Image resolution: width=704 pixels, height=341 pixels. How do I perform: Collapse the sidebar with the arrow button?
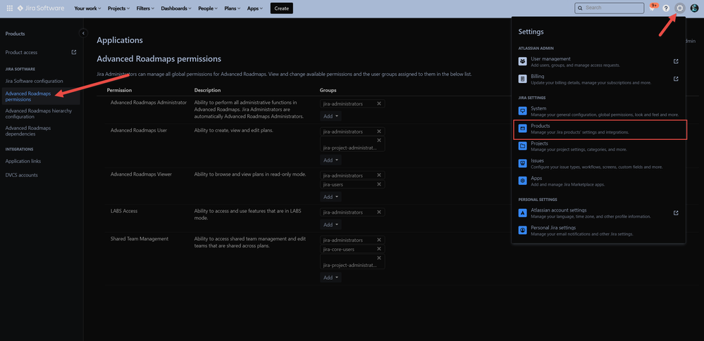pyautogui.click(x=83, y=33)
